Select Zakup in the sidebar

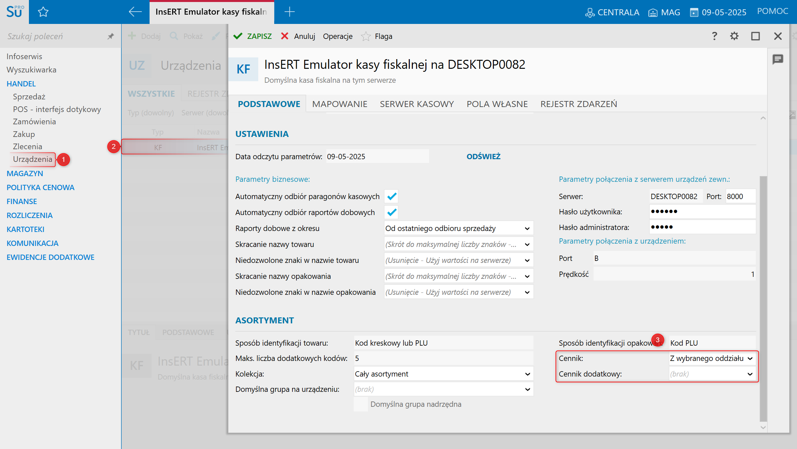tap(24, 134)
